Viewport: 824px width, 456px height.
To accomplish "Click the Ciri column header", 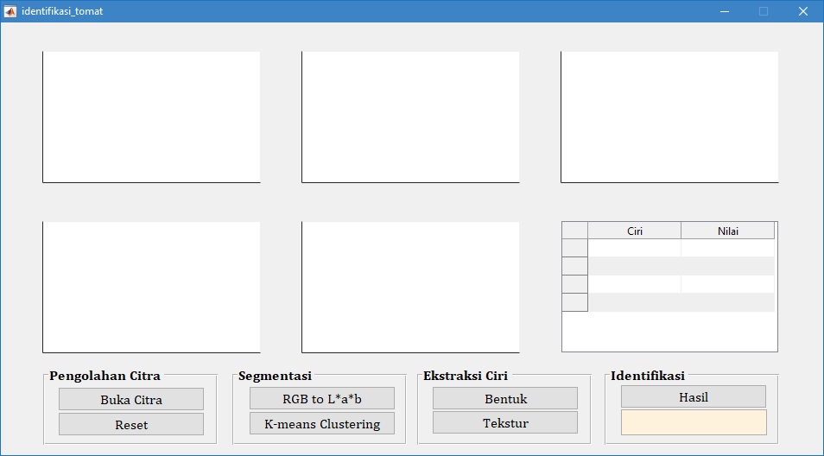I will [634, 231].
